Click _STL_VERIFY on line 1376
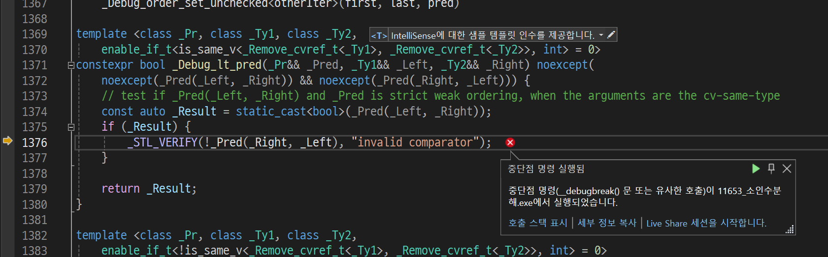The height and width of the screenshot is (257, 828). (163, 143)
